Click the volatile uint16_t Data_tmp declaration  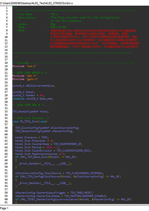pos(33,99)
